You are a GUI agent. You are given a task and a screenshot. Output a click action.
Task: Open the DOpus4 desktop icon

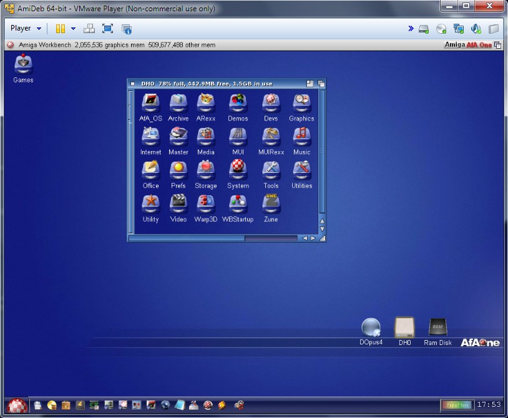coord(371,328)
